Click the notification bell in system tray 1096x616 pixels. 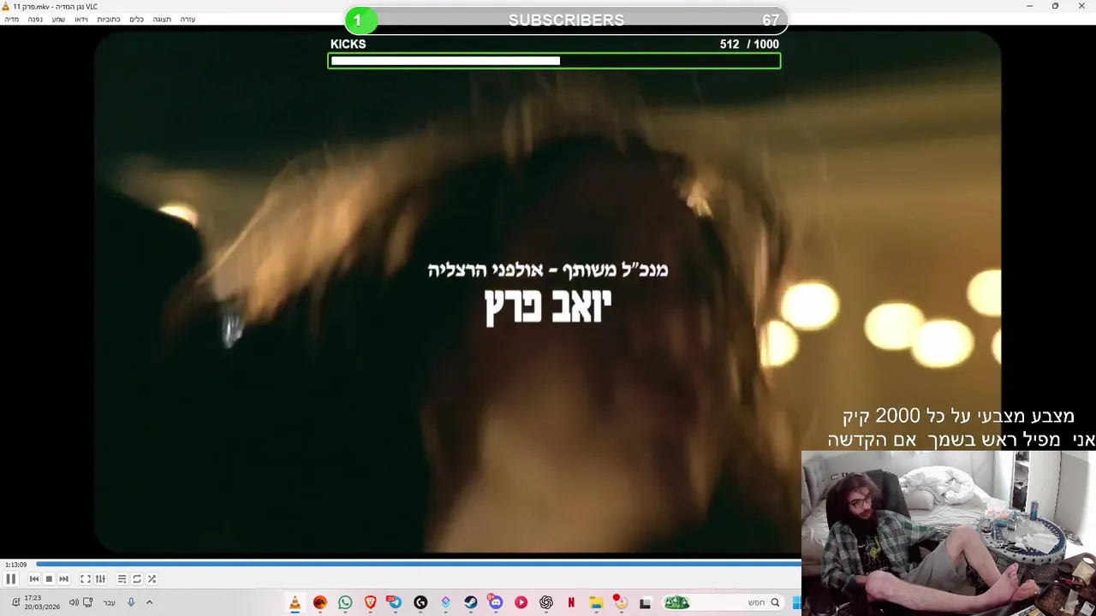[x=15, y=602]
